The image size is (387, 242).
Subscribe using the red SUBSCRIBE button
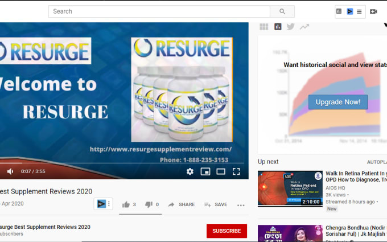227,231
